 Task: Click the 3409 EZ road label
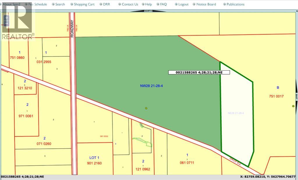click(x=235, y=161)
